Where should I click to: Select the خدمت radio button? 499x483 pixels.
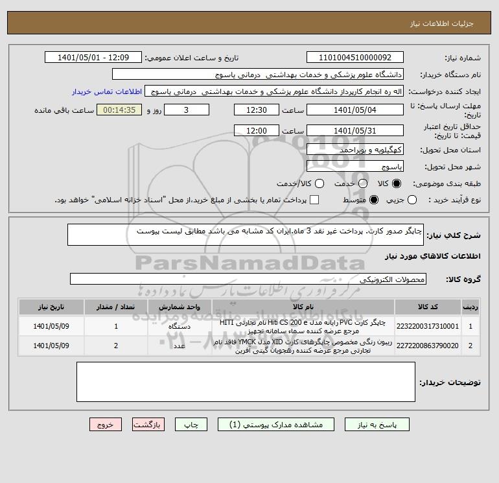pos(363,183)
